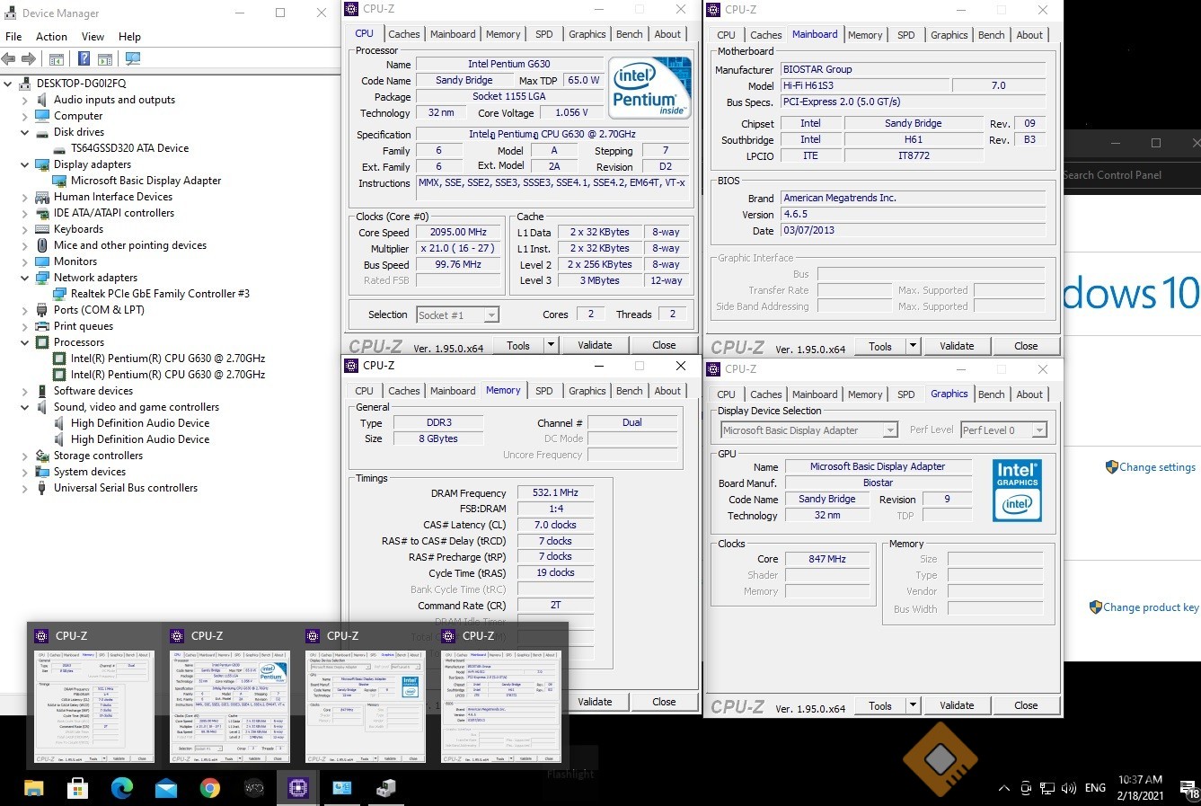This screenshot has width=1201, height=806.
Task: Select TS64GSSD320 ATA Device
Action: click(129, 148)
